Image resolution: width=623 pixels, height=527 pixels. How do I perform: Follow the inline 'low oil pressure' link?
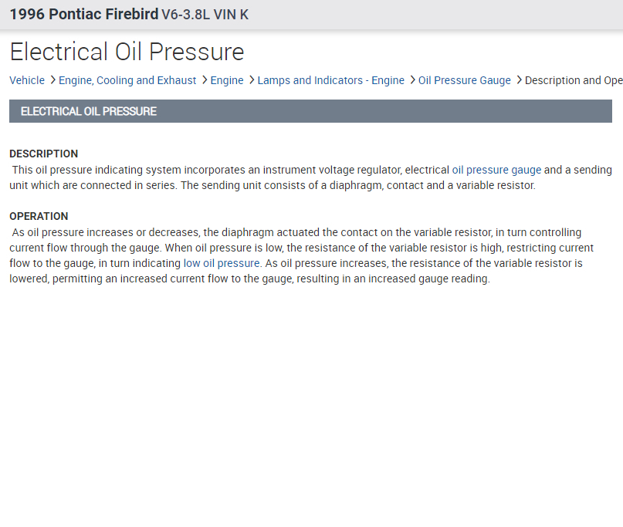[x=222, y=263]
